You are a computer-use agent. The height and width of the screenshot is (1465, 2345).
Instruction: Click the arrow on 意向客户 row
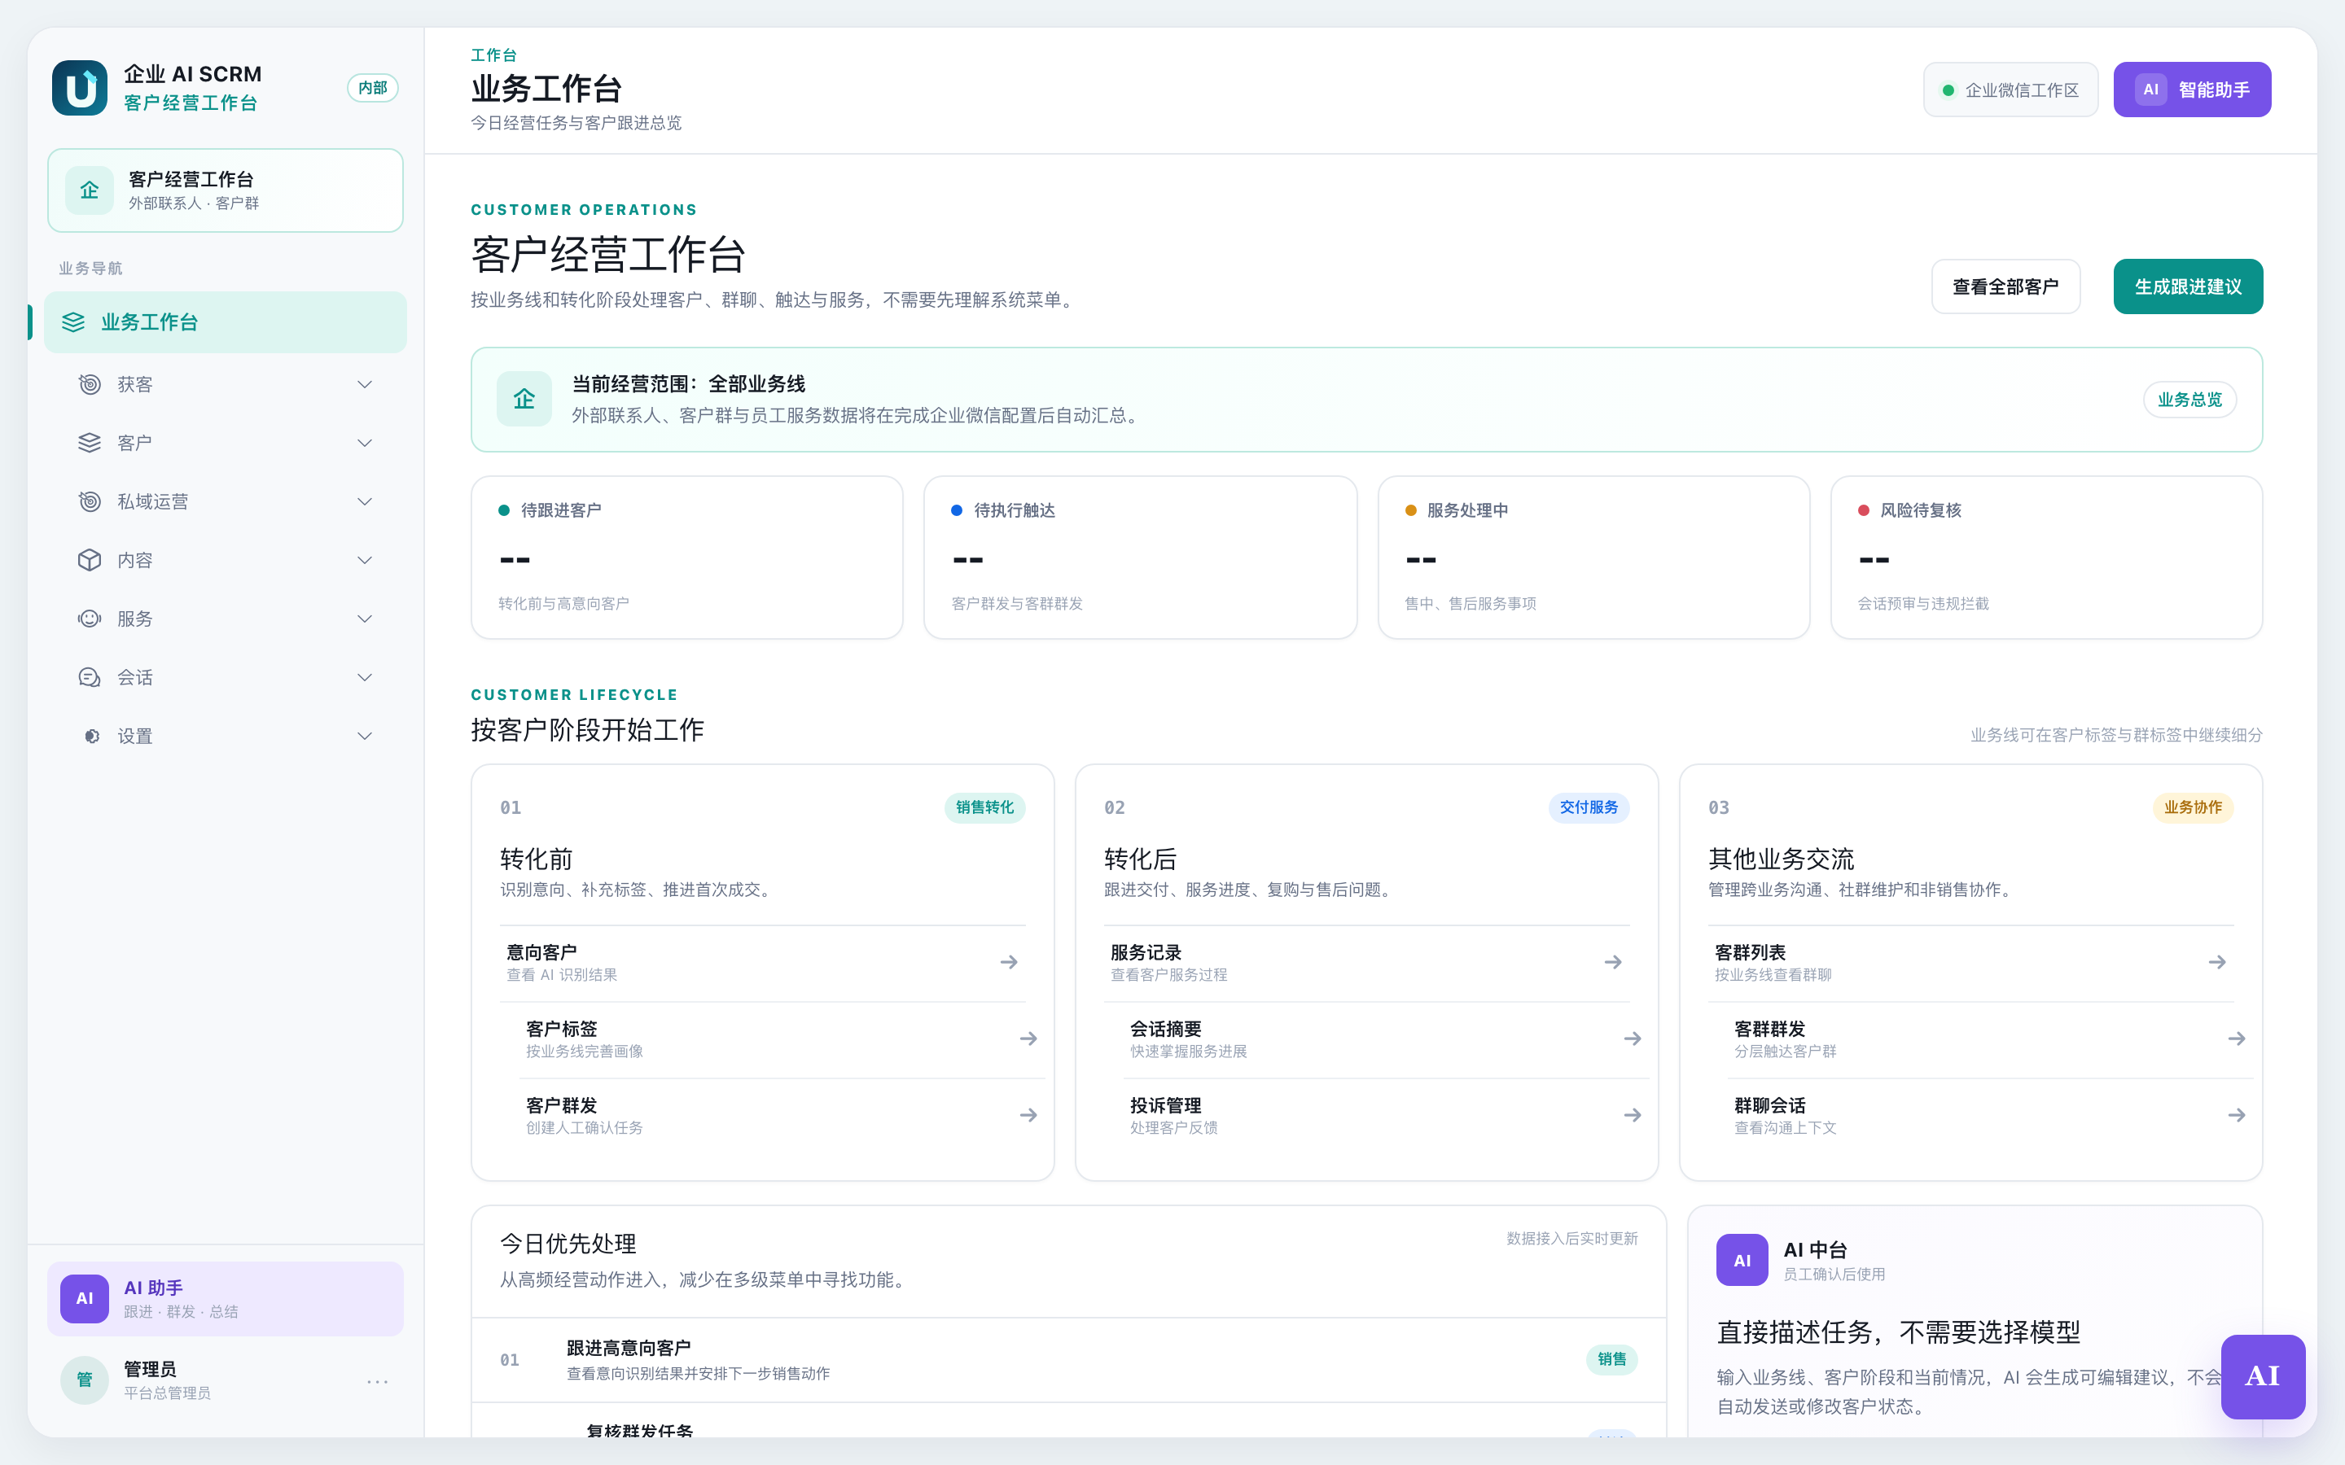[1009, 962]
